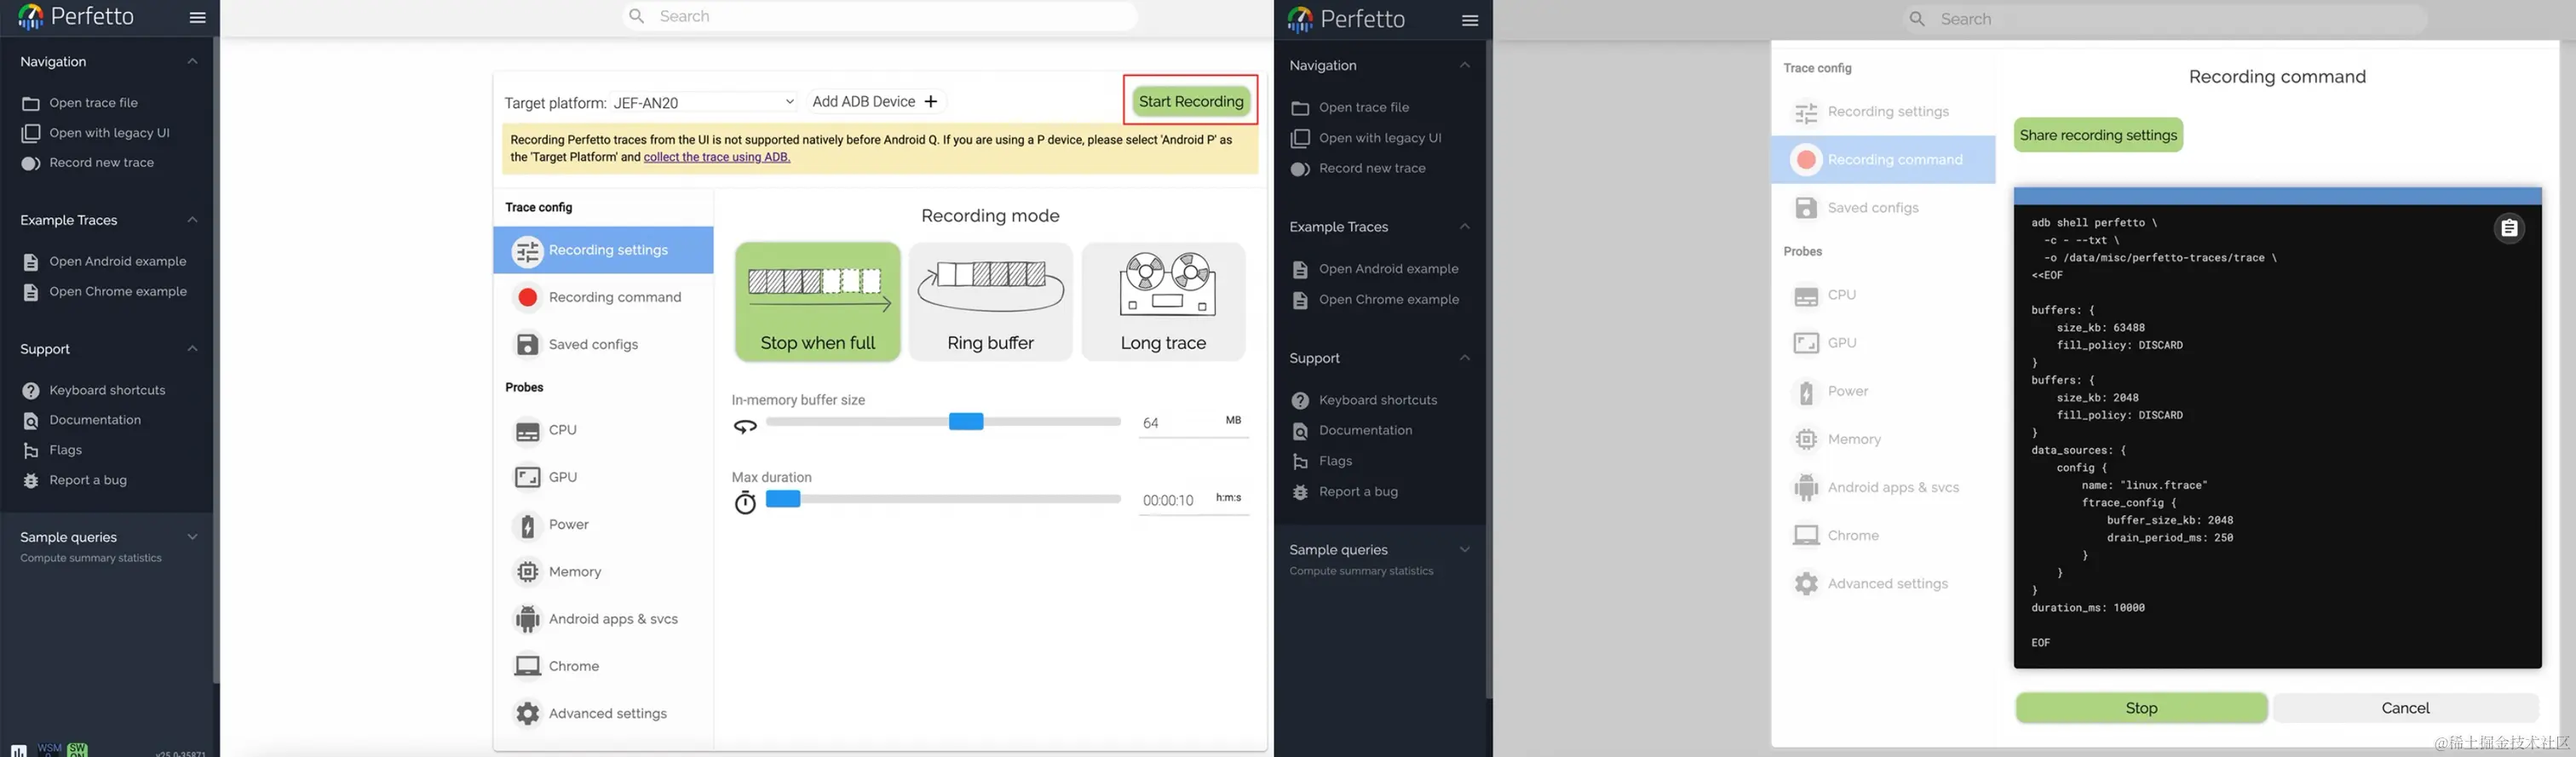Select the Long trace recording mode
This screenshot has width=2576, height=757.
pos(1163,301)
